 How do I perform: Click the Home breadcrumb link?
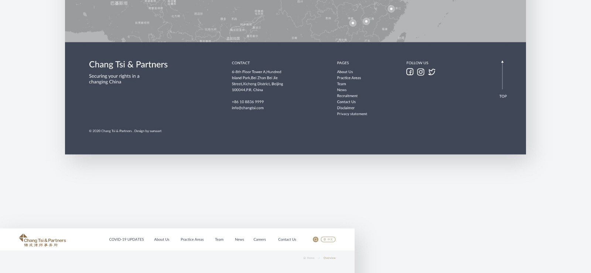point(309,258)
